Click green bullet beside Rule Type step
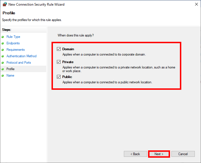Viewport: 201px width, 163px height. click(x=3, y=37)
